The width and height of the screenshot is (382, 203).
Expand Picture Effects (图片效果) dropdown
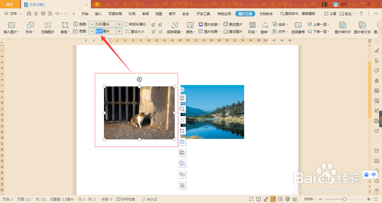(x=209, y=32)
